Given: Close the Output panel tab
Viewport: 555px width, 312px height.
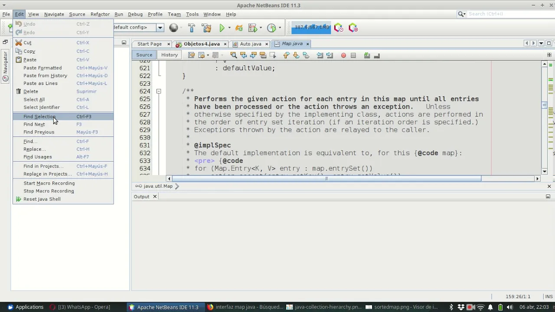Looking at the screenshot, I should pos(155,197).
